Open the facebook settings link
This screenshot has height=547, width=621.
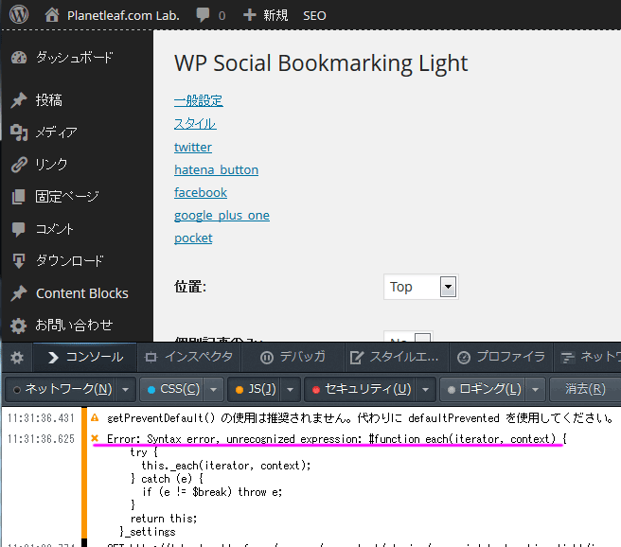[x=201, y=193]
